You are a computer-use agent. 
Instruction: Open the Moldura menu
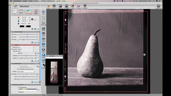pos(43,1)
